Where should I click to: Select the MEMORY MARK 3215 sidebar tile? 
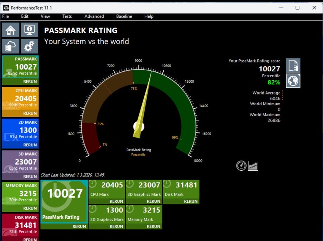point(21,194)
